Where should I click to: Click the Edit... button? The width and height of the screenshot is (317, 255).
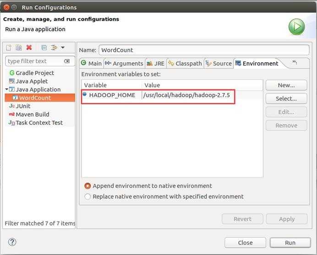(x=286, y=112)
